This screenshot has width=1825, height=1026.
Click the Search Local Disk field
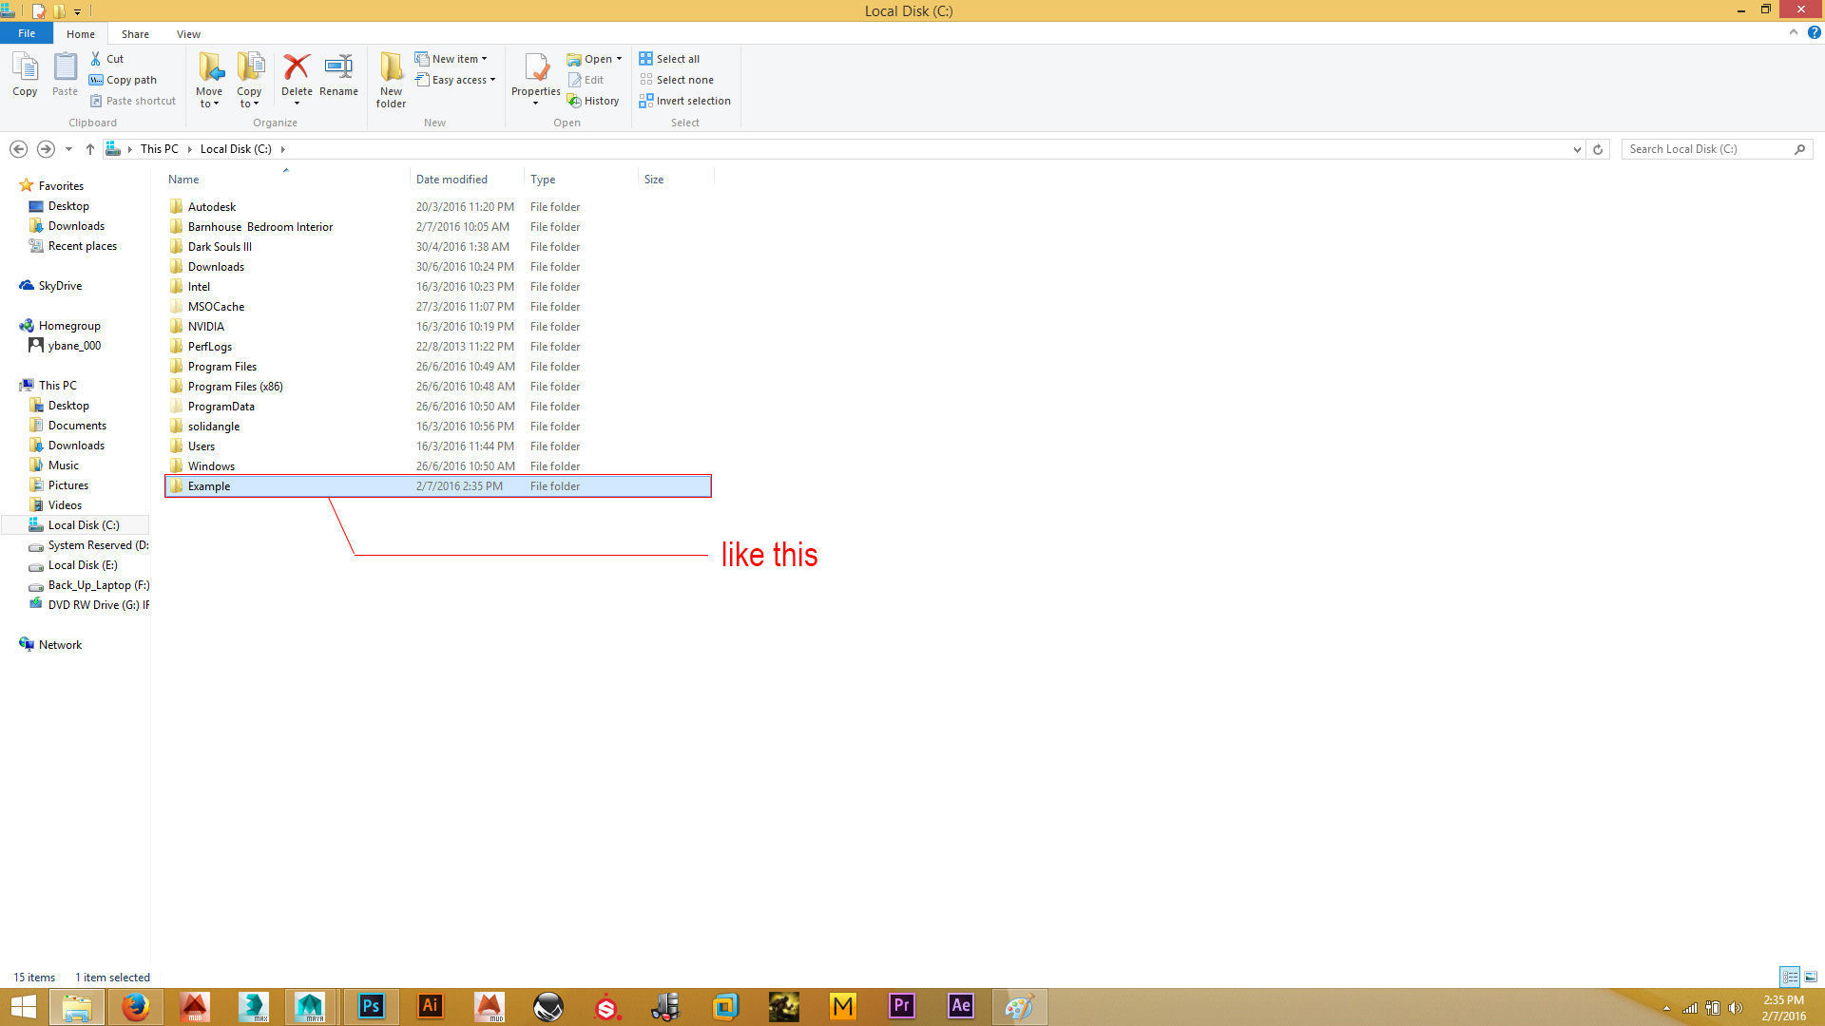coord(1706,149)
